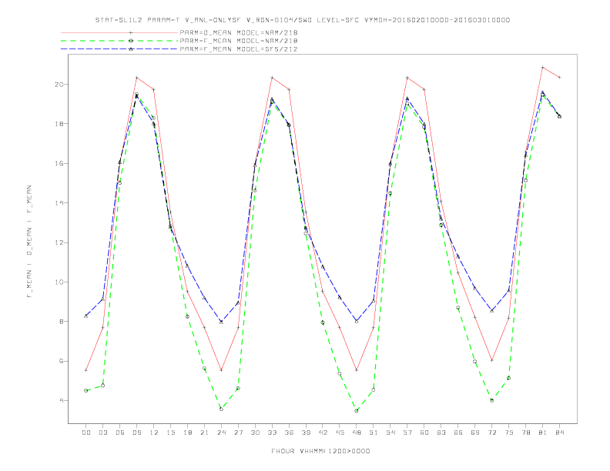
Task: Click x-axis forecast hour 03
Action: 102,433
